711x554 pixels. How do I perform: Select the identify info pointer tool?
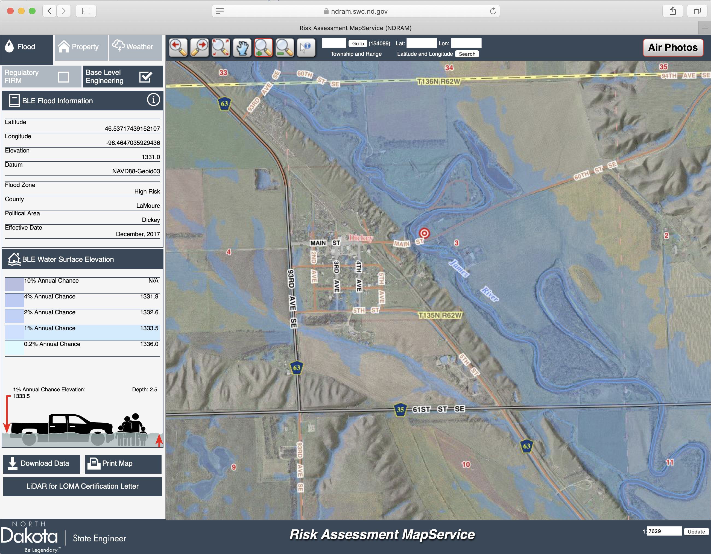click(306, 48)
